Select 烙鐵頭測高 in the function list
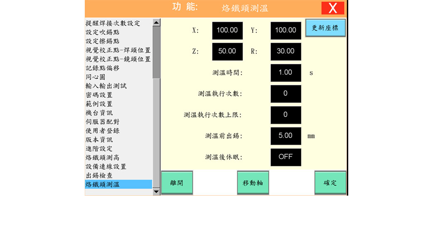This screenshot has height=235, width=433. [103, 157]
